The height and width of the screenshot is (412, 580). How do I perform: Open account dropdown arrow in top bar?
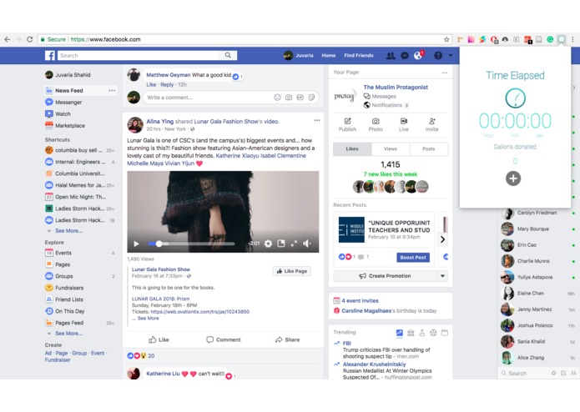(x=451, y=55)
